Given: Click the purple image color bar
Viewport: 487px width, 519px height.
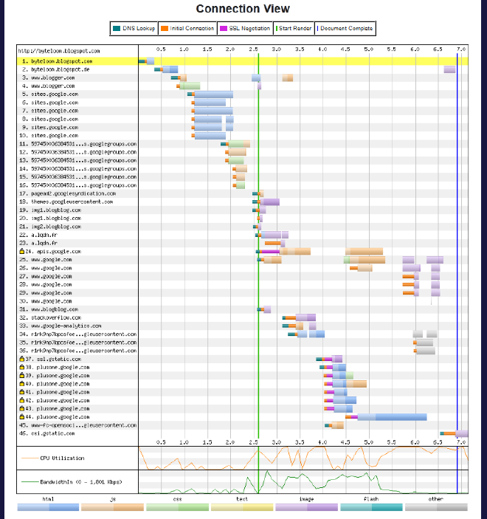Looking at the screenshot, I should pyautogui.click(x=306, y=507).
